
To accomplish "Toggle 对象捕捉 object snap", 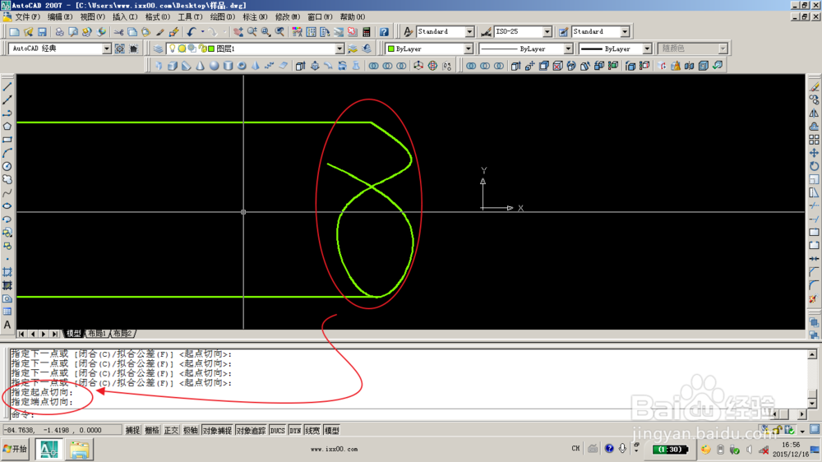I will pos(217,431).
